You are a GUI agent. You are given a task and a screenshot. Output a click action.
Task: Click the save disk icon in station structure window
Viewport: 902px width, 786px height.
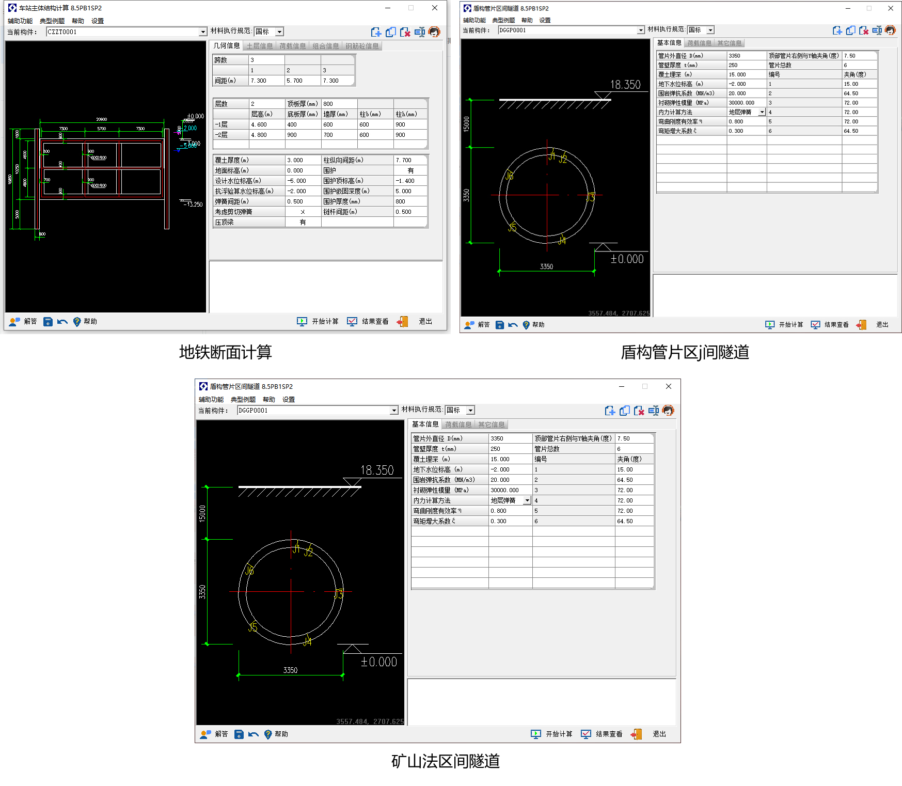click(48, 322)
